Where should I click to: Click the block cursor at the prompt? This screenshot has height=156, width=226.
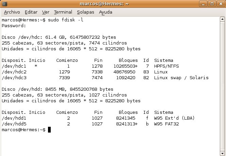pyautogui.click(x=49, y=130)
